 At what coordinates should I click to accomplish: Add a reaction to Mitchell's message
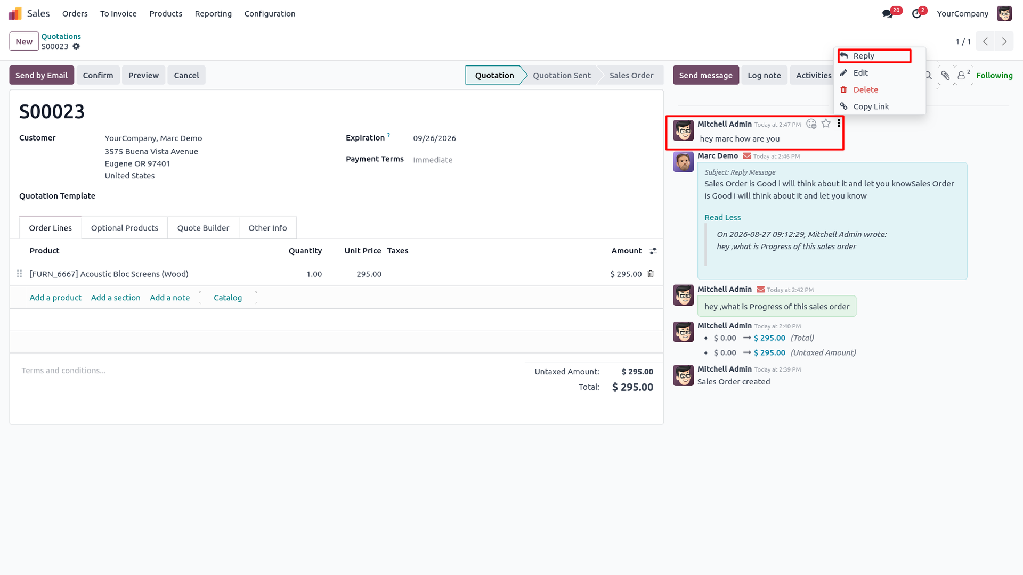811,124
